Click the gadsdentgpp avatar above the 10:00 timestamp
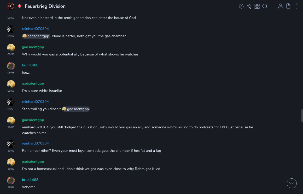This screenshot has height=194, width=303. pos(11,120)
